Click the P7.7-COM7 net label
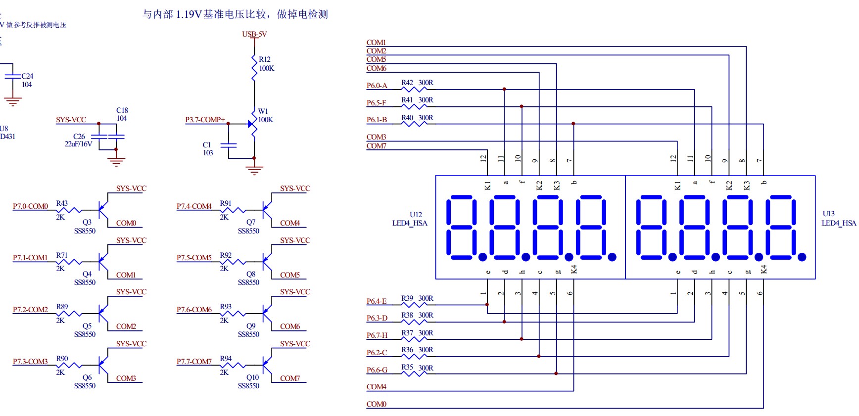This screenshot has height=416, width=859. click(194, 362)
